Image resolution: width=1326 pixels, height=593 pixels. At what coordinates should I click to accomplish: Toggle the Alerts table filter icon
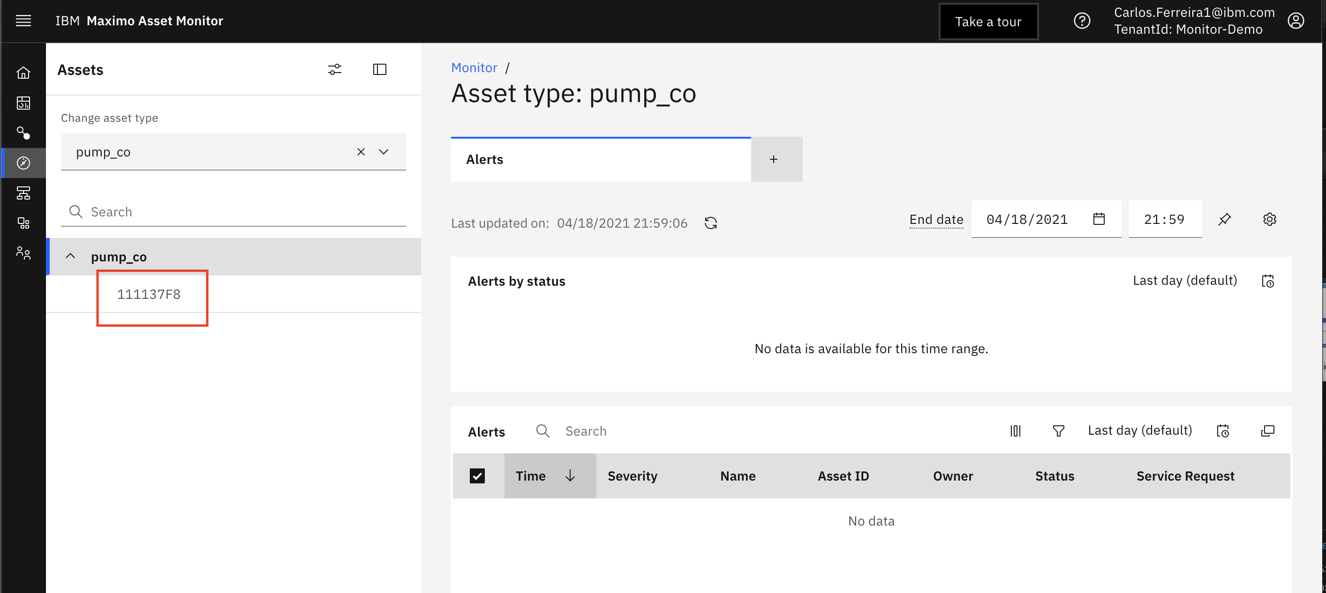coord(1058,431)
